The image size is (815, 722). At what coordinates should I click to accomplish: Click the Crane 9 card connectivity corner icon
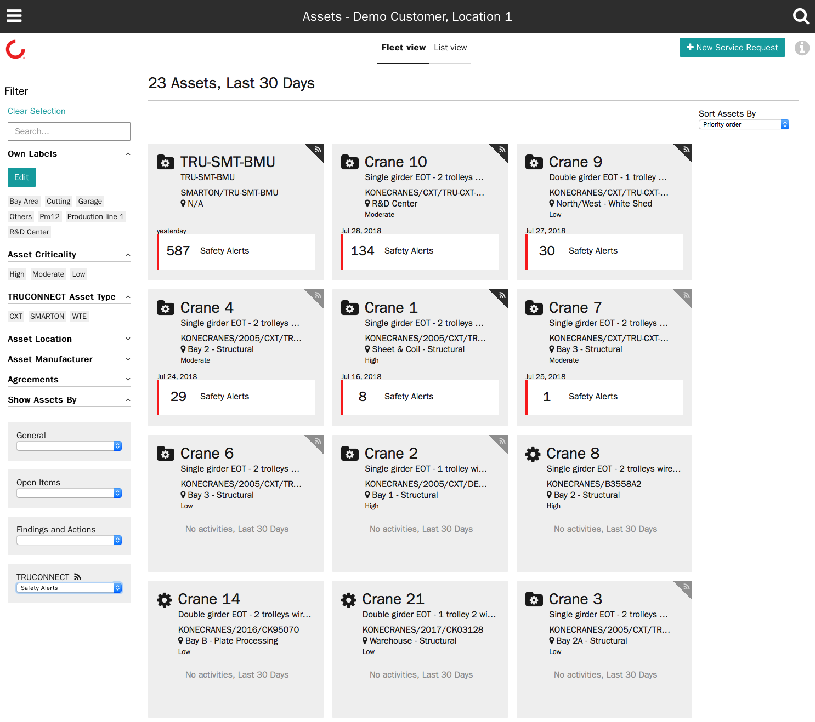pyautogui.click(x=686, y=150)
